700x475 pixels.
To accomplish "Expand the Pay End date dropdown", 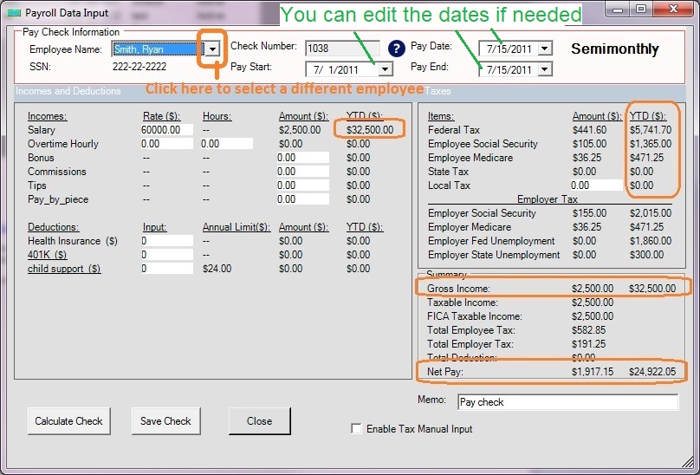I will tap(544, 69).
